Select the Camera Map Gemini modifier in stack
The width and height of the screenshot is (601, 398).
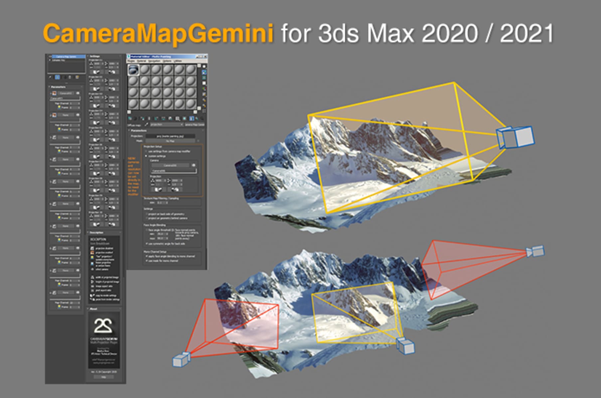pos(69,57)
